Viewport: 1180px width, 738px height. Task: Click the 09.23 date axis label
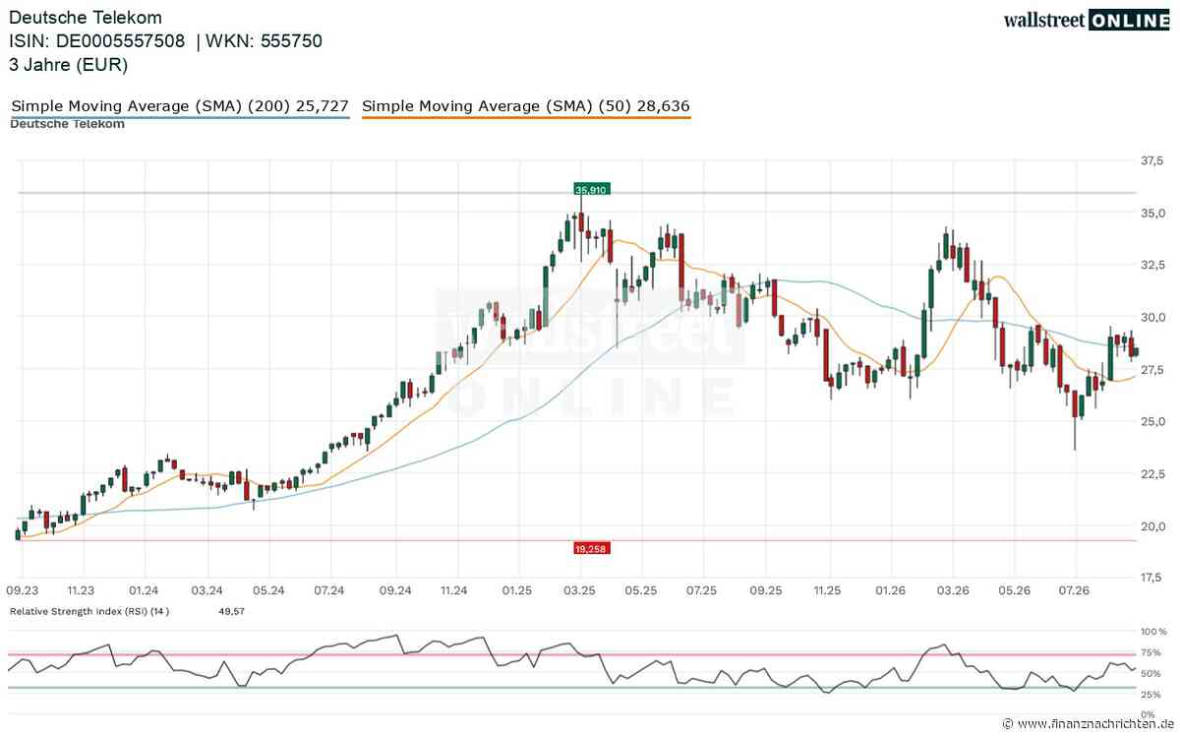[x=22, y=590]
